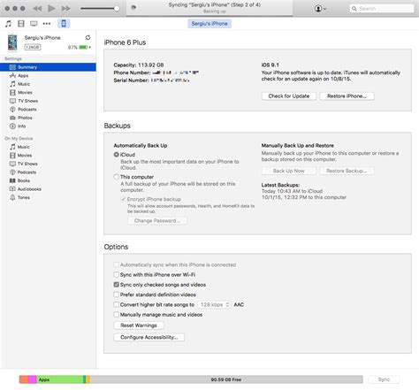
Task: Toggle Encrypt iPhone backup checkbox
Action: tap(124, 199)
